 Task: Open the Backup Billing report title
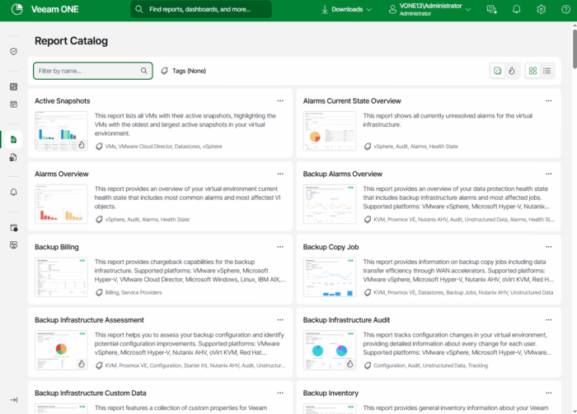tap(57, 247)
